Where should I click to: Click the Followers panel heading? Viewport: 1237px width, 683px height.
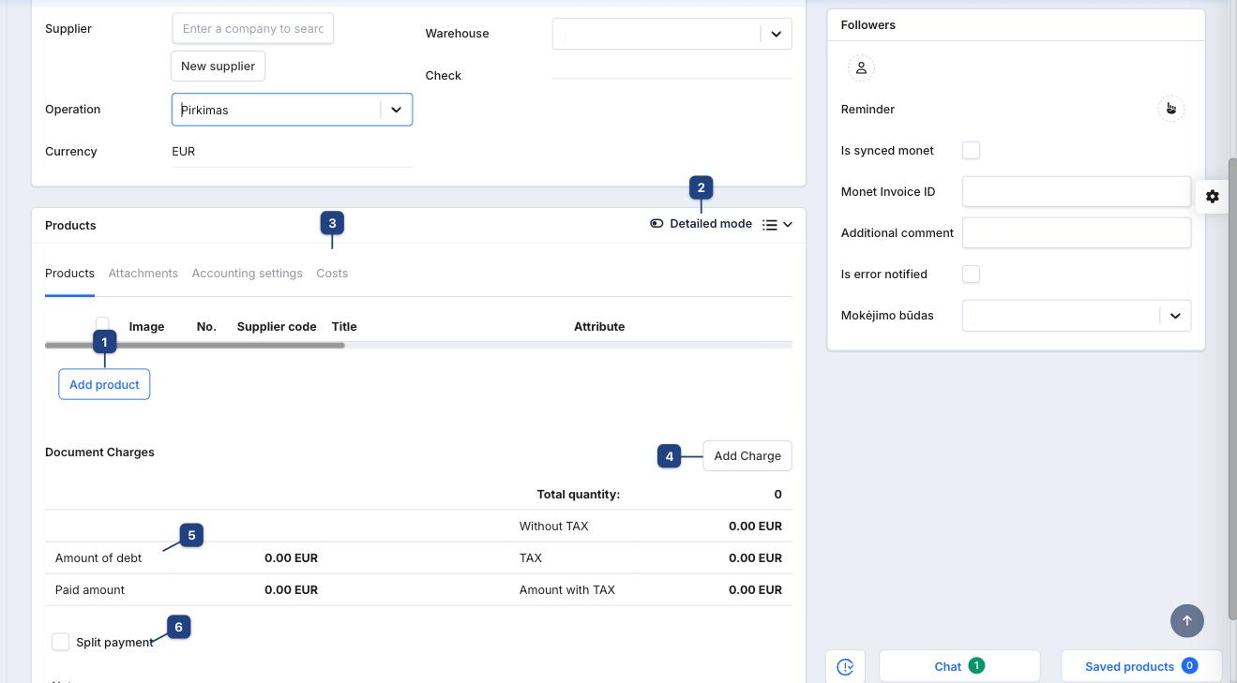868,25
